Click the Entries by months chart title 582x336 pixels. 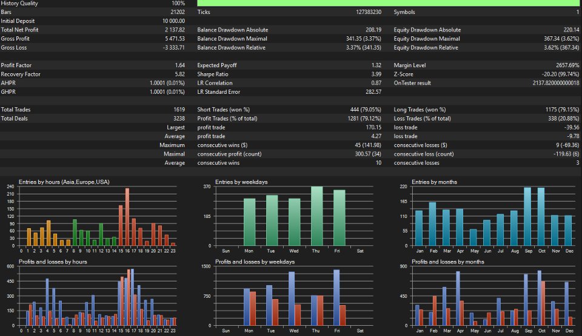pyautogui.click(x=434, y=182)
